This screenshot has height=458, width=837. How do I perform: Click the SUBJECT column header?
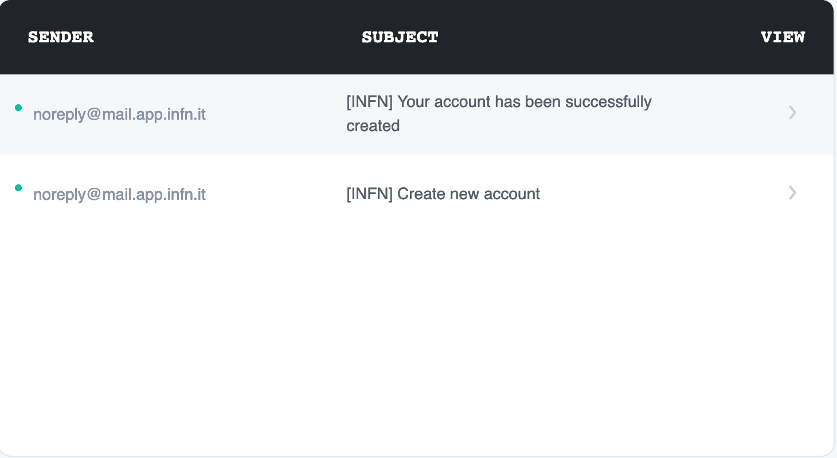click(400, 37)
